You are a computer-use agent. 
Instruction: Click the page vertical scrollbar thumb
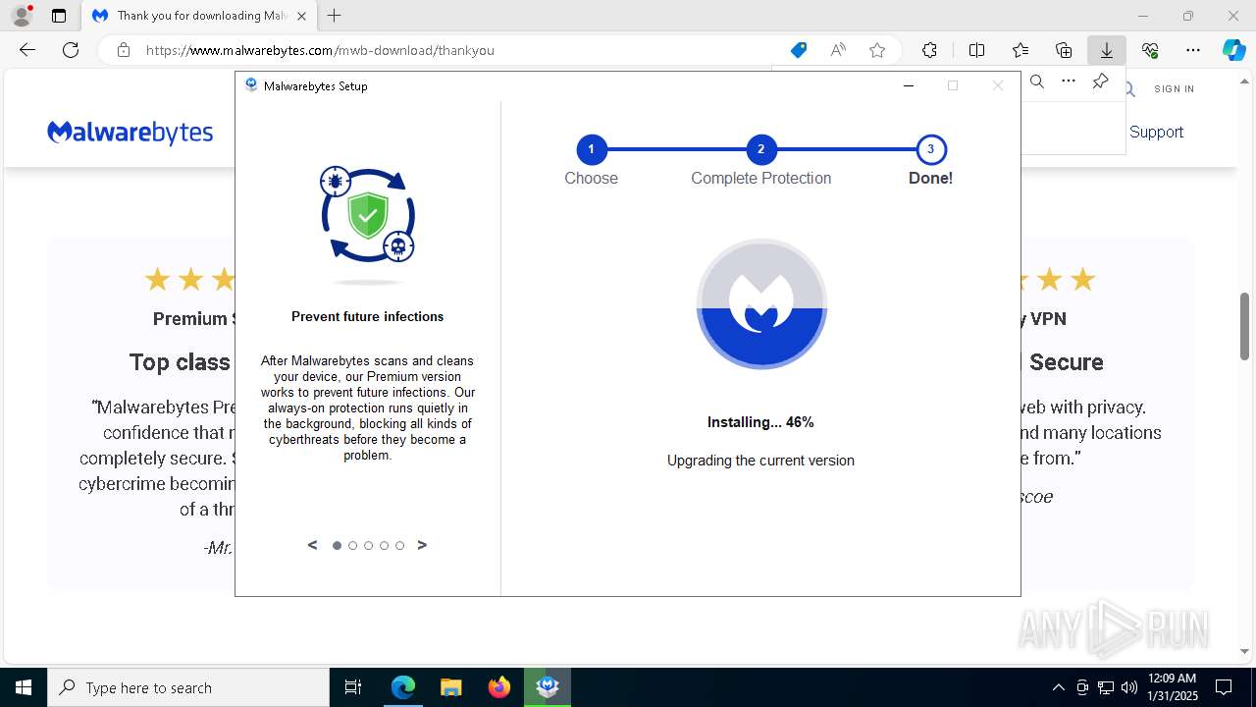pyautogui.click(x=1245, y=326)
